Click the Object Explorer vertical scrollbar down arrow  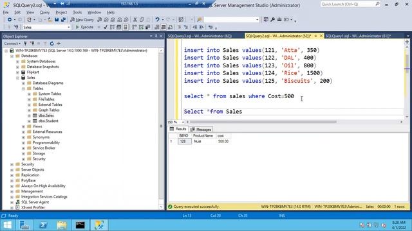point(161,207)
